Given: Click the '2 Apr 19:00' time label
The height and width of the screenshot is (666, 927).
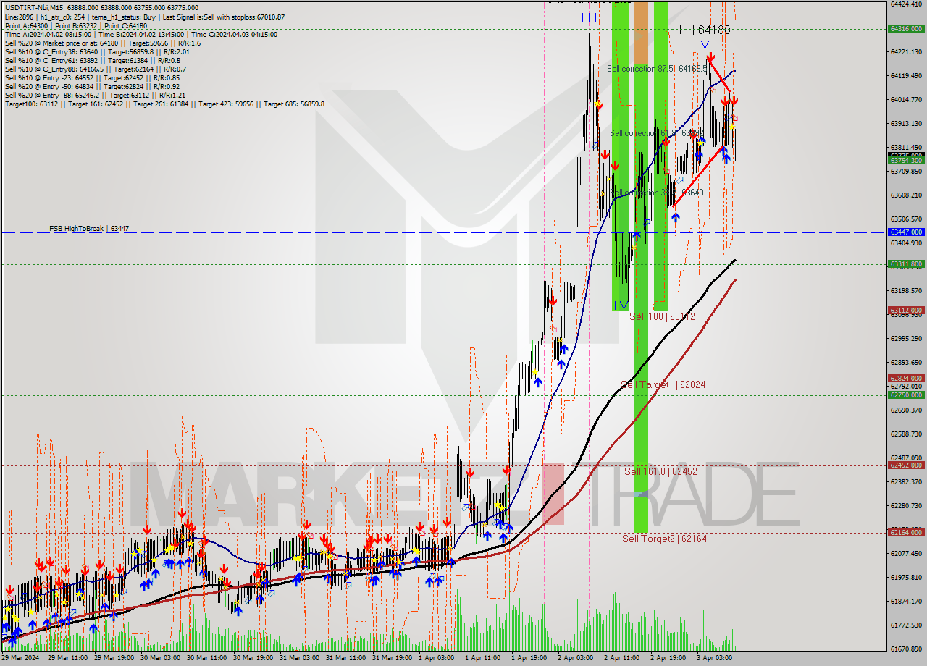Looking at the screenshot, I should coord(668,658).
